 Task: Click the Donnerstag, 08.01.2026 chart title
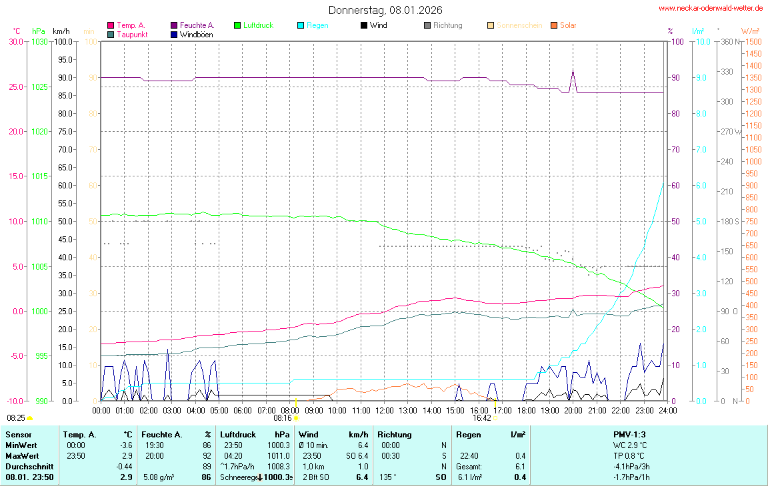(385, 10)
